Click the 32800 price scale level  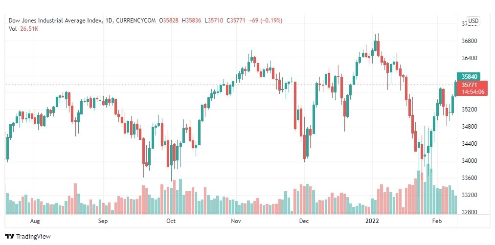(469, 212)
